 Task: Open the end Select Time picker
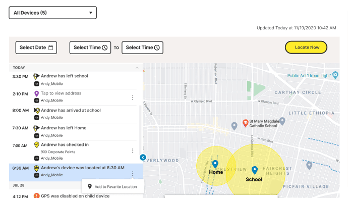(x=142, y=47)
